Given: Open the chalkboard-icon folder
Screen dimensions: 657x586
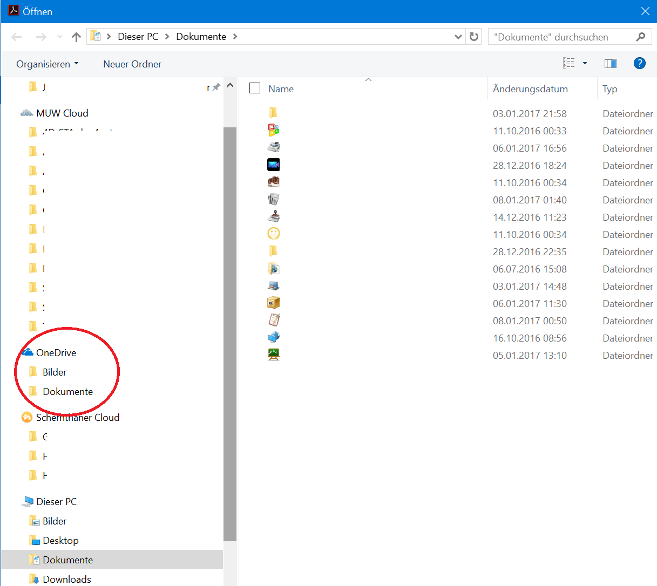Looking at the screenshot, I should [273, 354].
